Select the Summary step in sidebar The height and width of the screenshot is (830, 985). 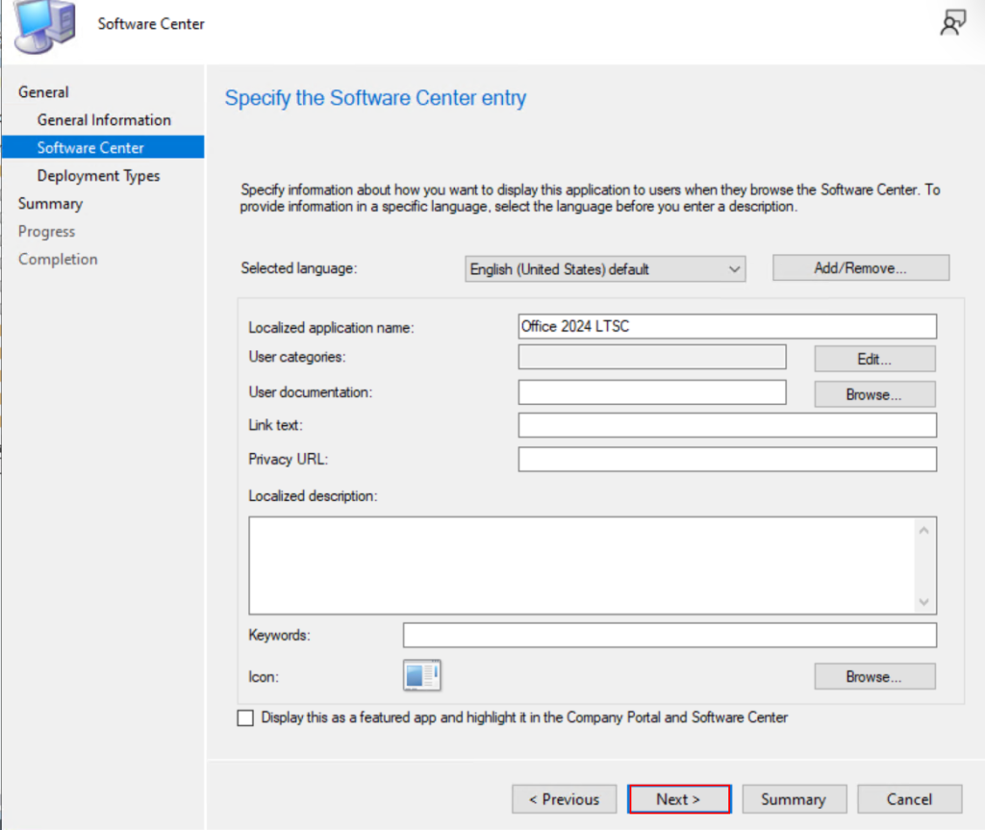click(50, 204)
